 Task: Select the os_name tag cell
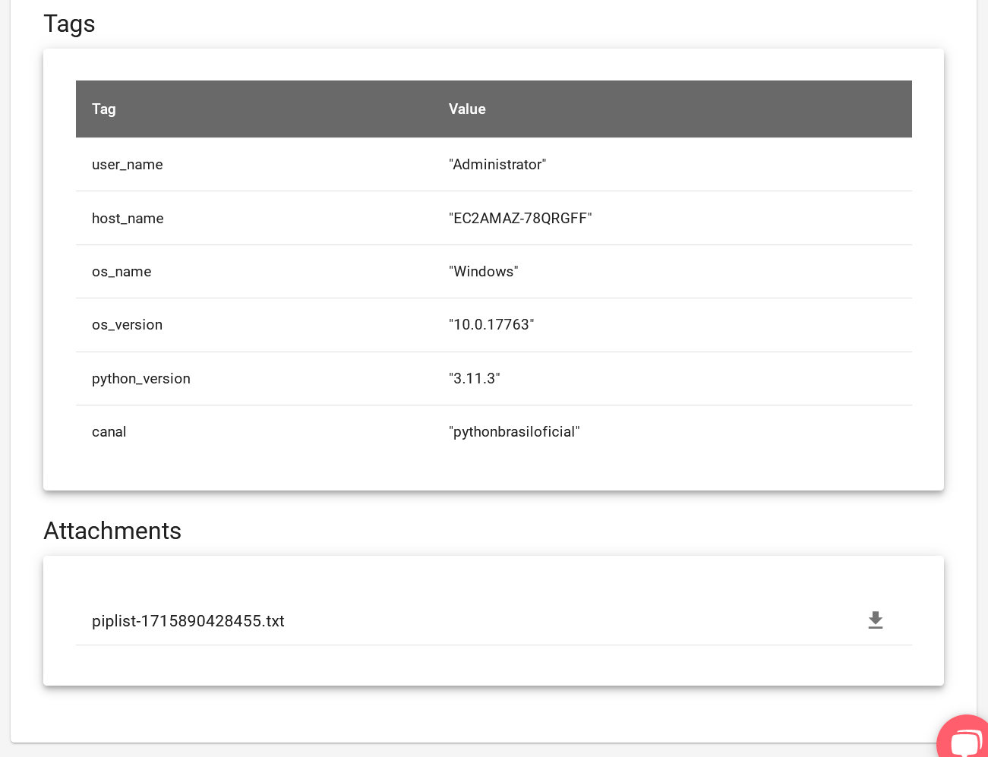coord(122,272)
